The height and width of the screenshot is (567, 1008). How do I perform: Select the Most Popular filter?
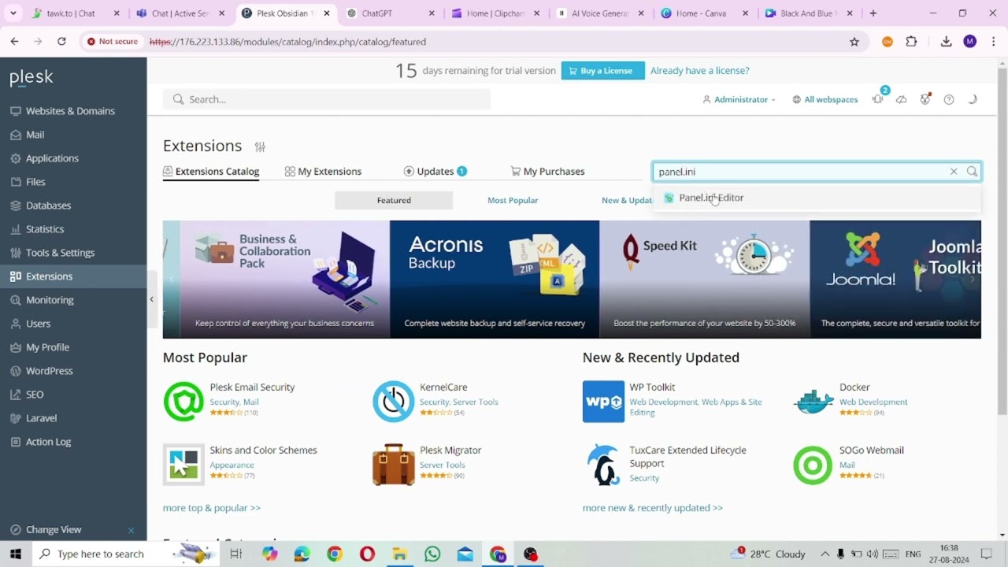point(513,200)
